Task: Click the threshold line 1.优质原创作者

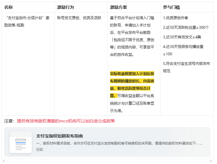Action: point(175,18)
